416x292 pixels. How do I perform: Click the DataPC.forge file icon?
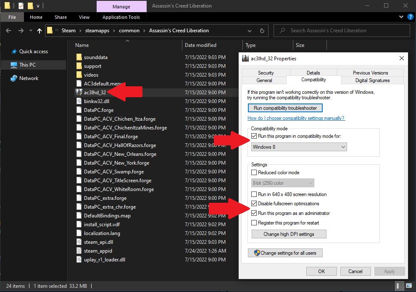(x=79, y=110)
